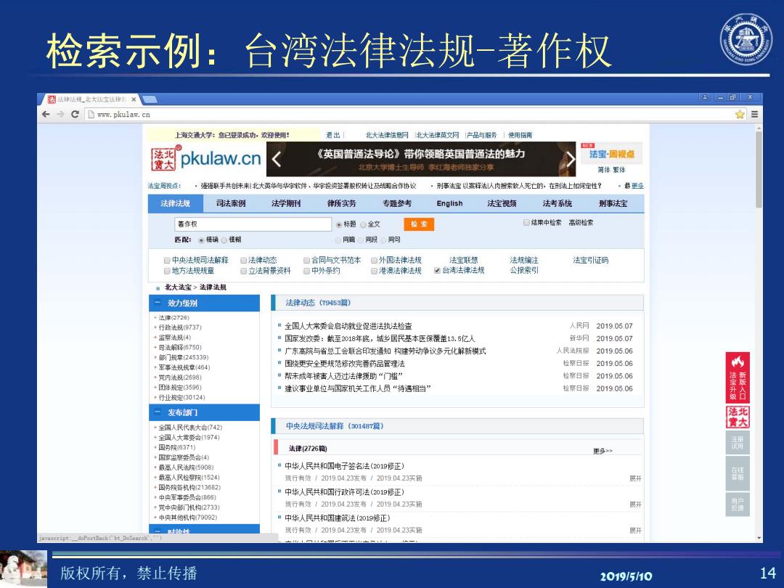Tick the 结果中检索 checkbox
784x588 pixels.
pyautogui.click(x=526, y=223)
